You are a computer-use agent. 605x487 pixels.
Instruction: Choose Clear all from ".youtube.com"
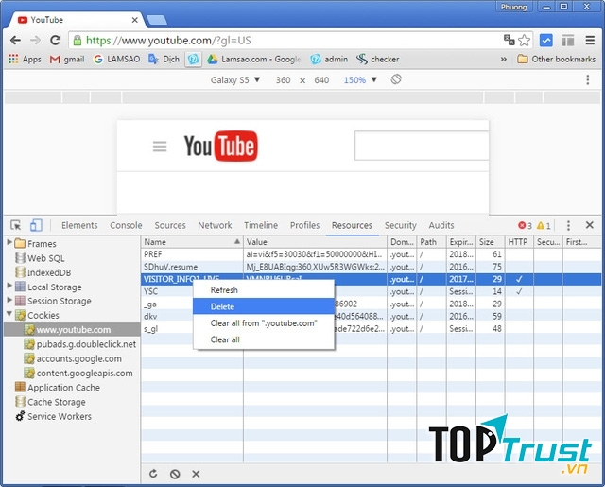[264, 323]
